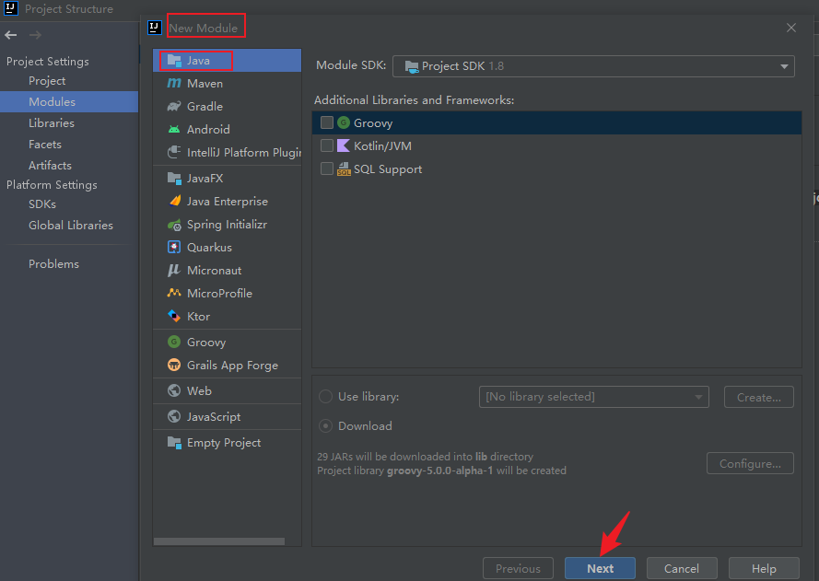Image resolution: width=819 pixels, height=581 pixels.
Task: Select the Use library radio button
Action: (325, 397)
